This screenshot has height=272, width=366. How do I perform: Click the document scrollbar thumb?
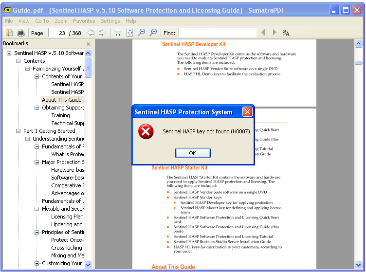pos(359,63)
